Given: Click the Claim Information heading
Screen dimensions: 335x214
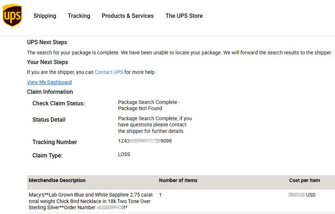Looking at the screenshot, I should pos(50,92).
